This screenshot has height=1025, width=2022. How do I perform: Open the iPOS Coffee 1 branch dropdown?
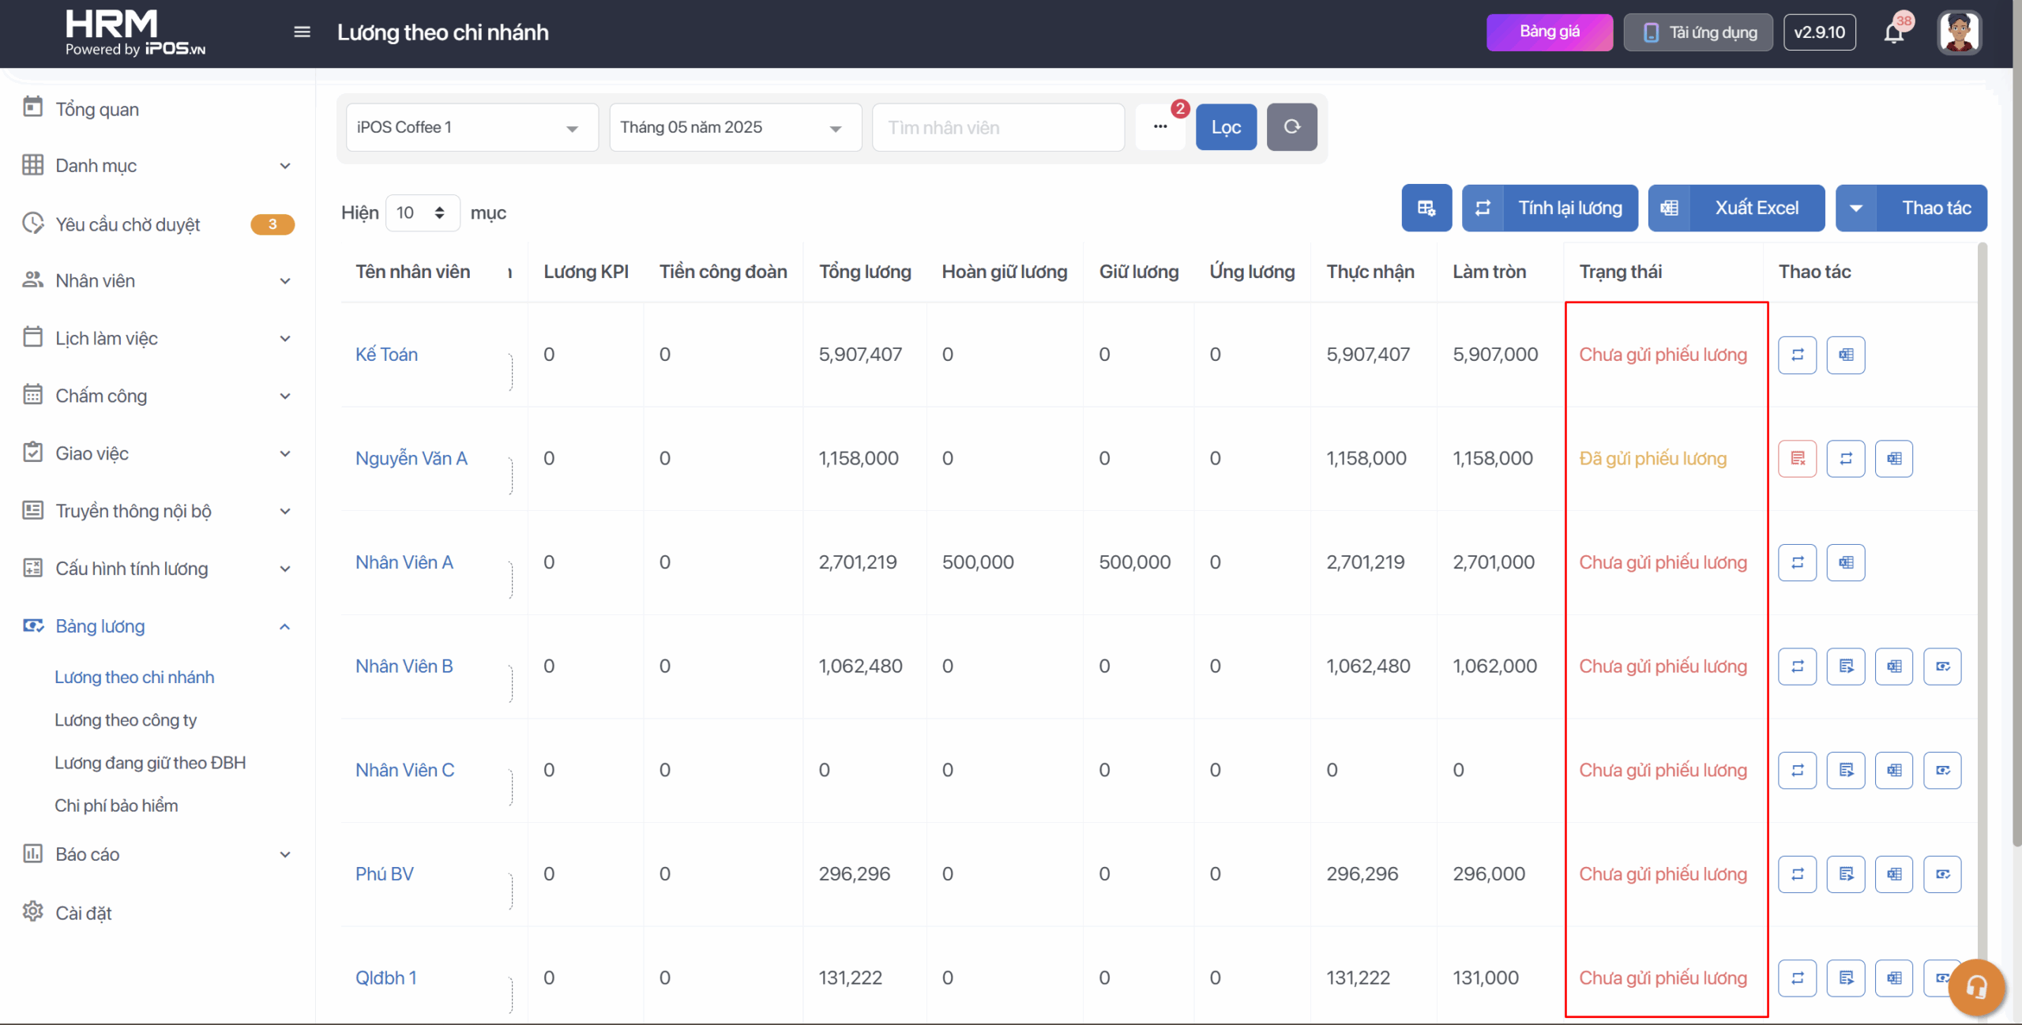(x=472, y=127)
